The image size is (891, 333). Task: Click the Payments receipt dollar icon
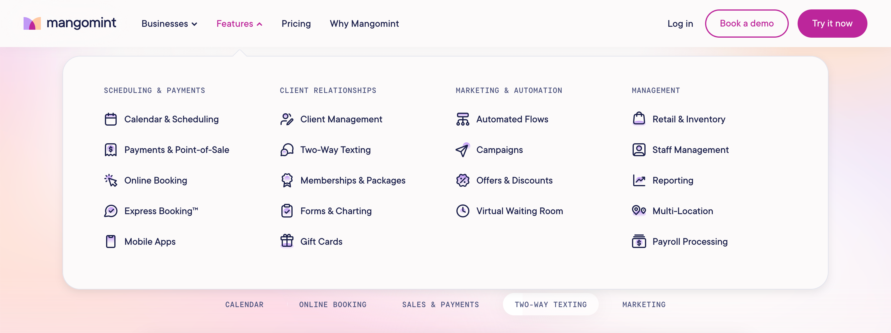click(111, 150)
